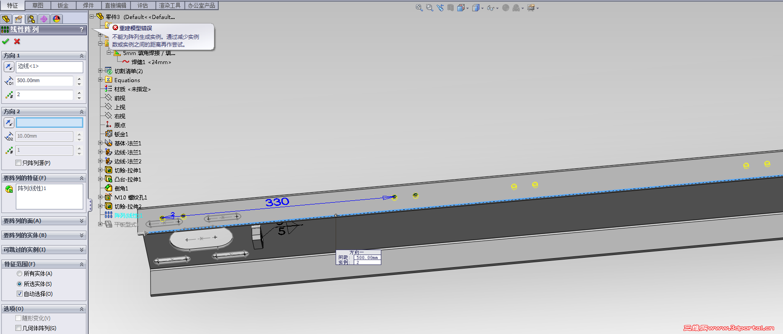The height and width of the screenshot is (334, 783).
Task: Open Display Style dropdown arrow
Action: [482, 8]
